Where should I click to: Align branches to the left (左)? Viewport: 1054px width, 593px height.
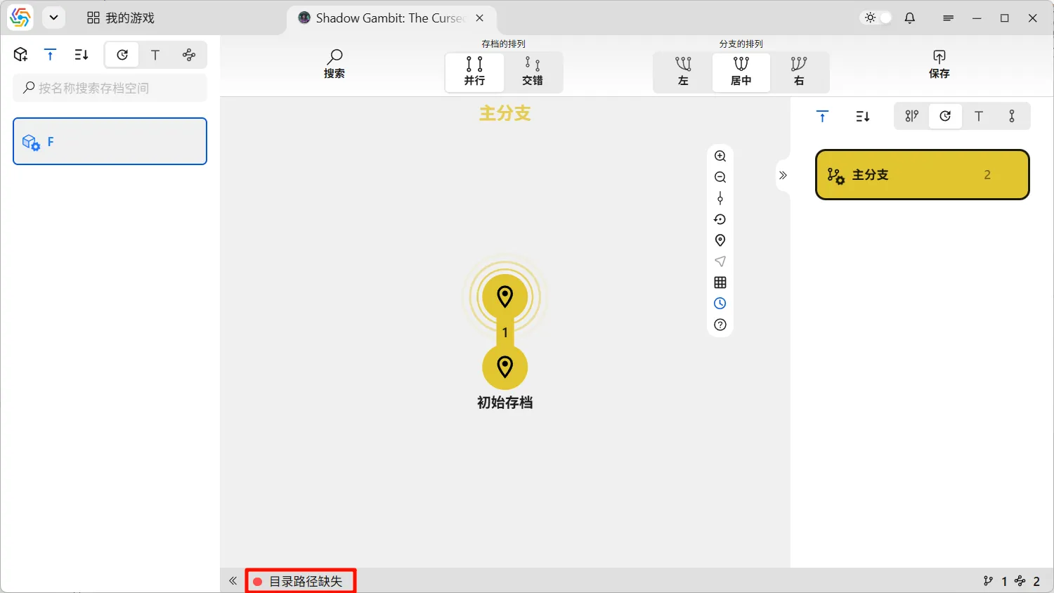click(683, 72)
